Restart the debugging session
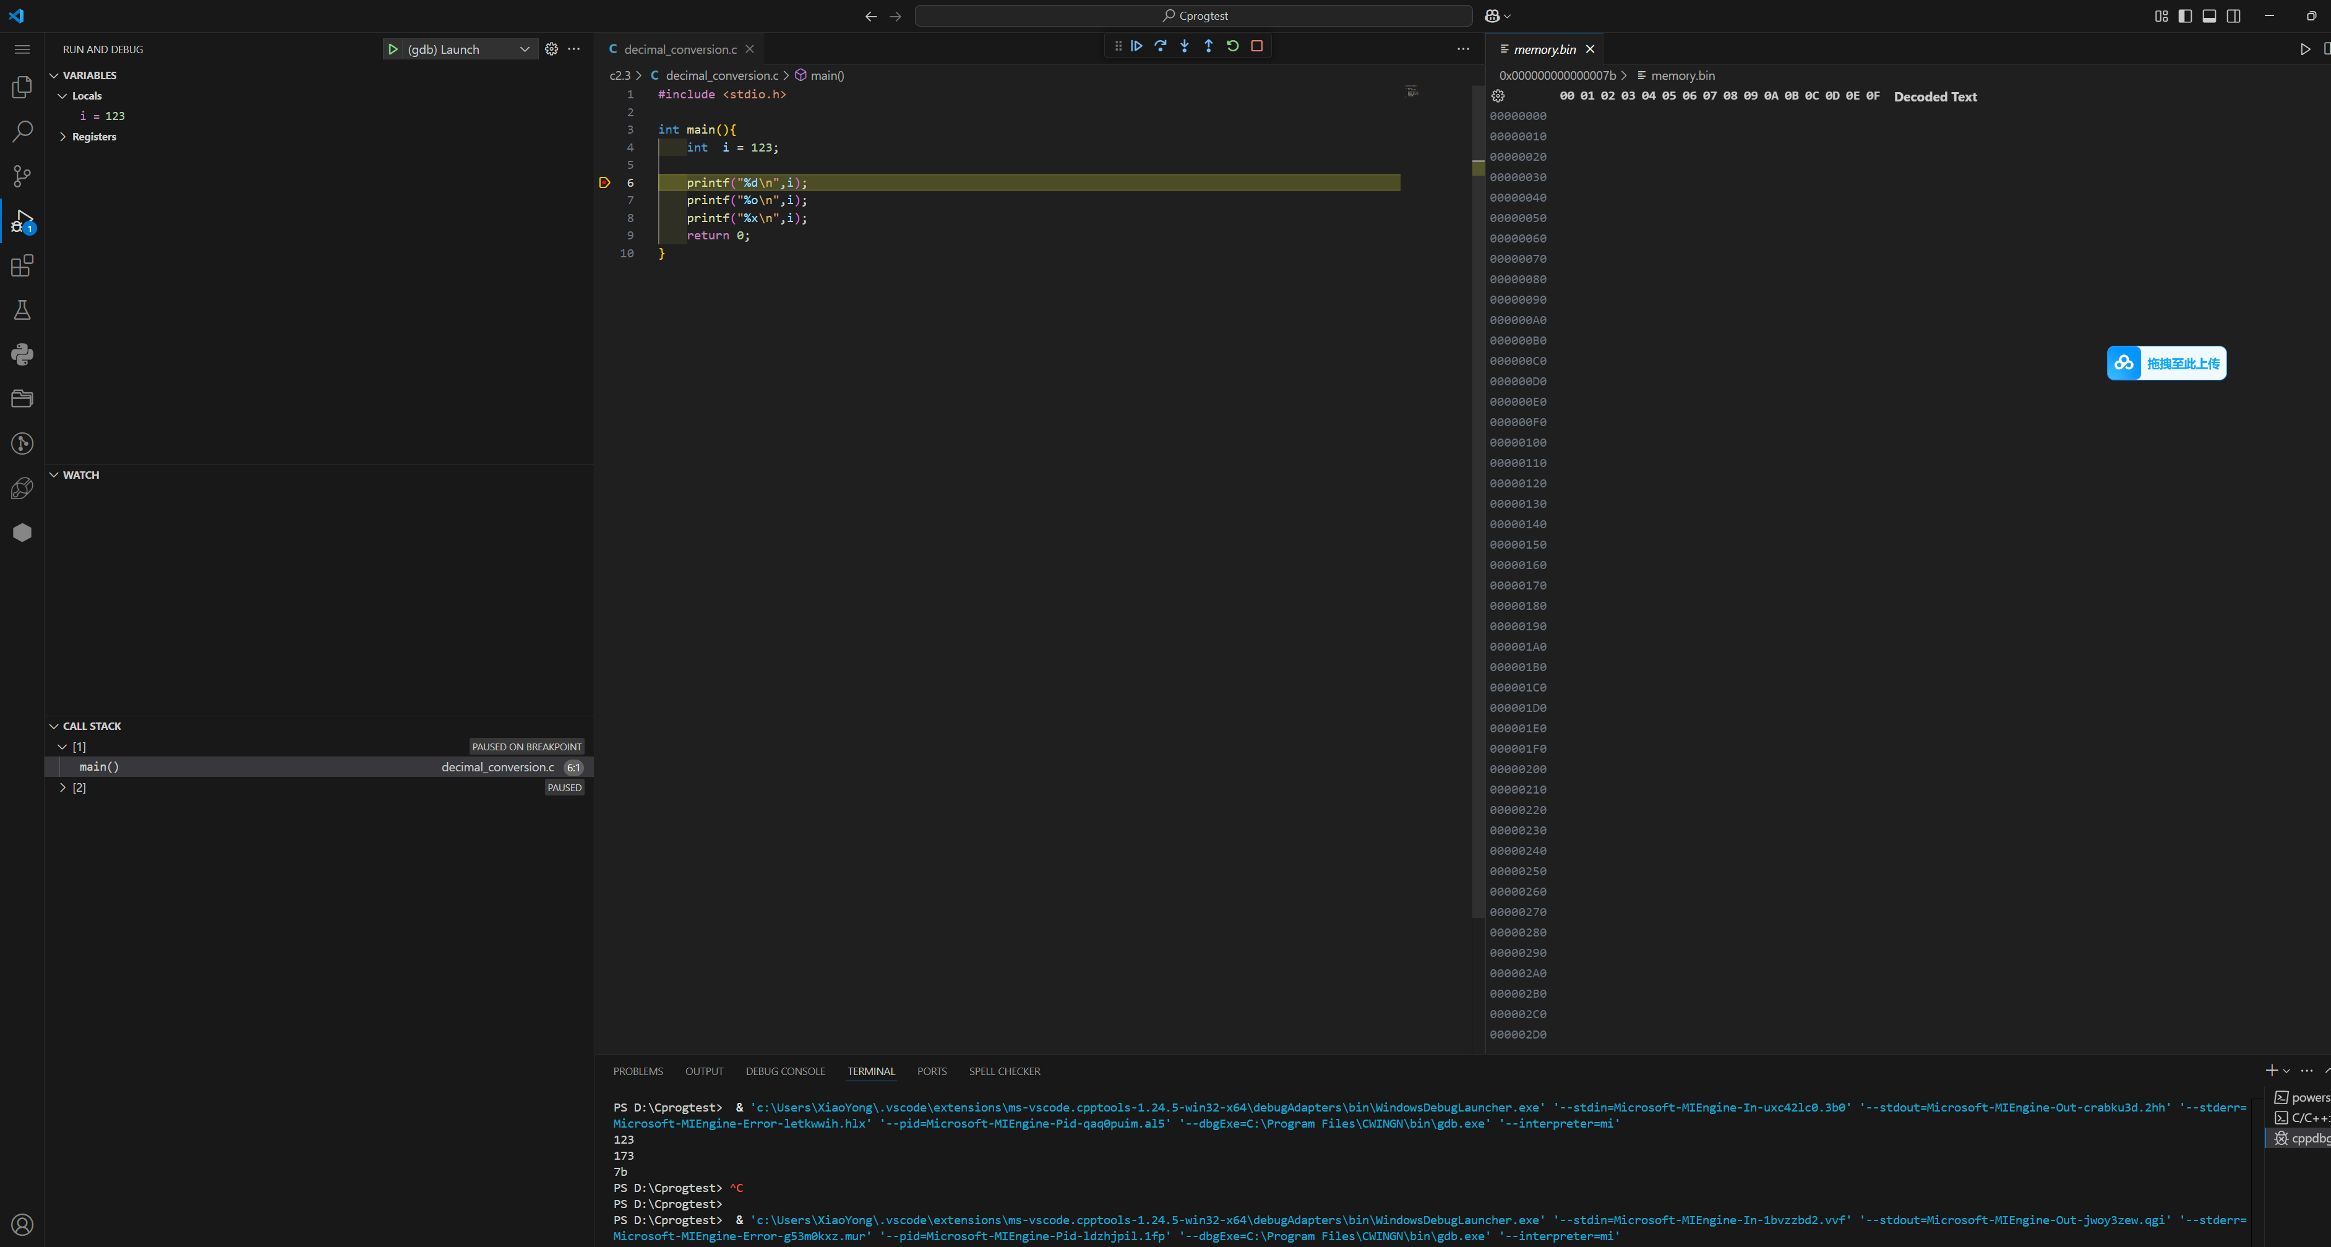The image size is (2331, 1247). pos(1232,46)
